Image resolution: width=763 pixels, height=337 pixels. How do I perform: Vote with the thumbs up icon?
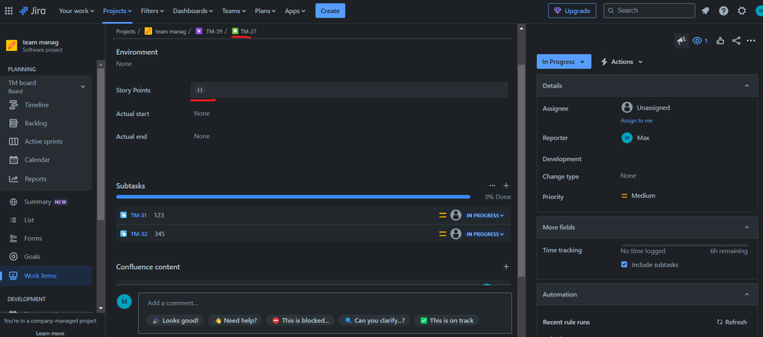tap(720, 40)
